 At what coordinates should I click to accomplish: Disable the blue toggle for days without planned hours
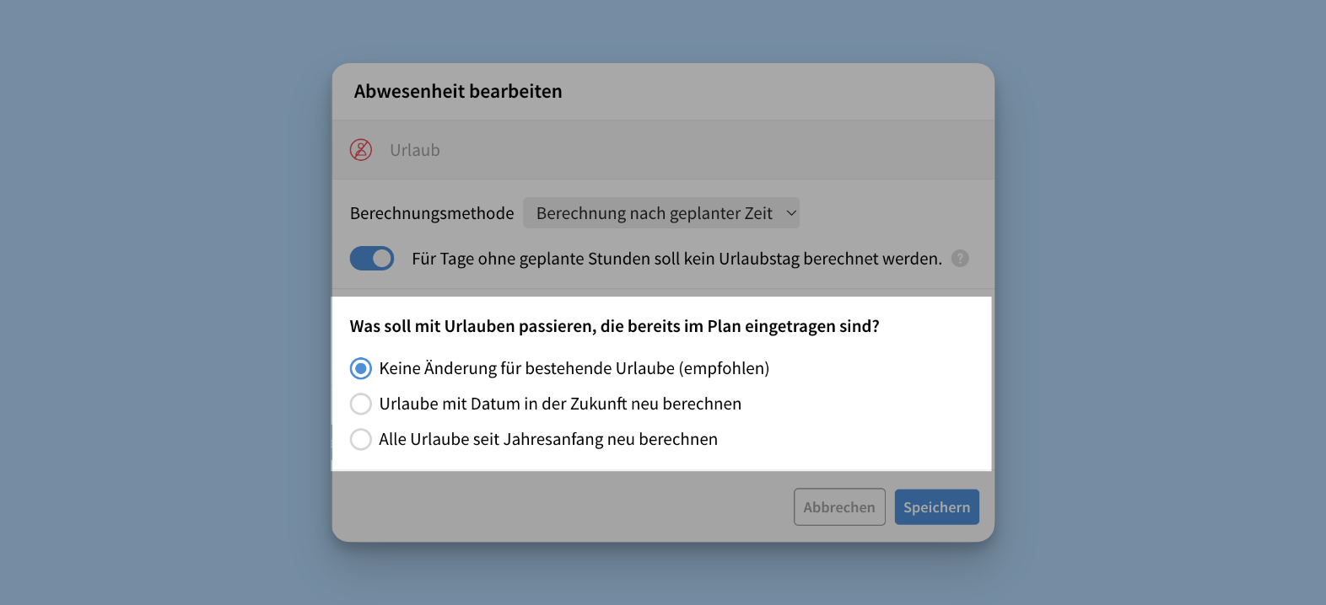[x=372, y=259]
